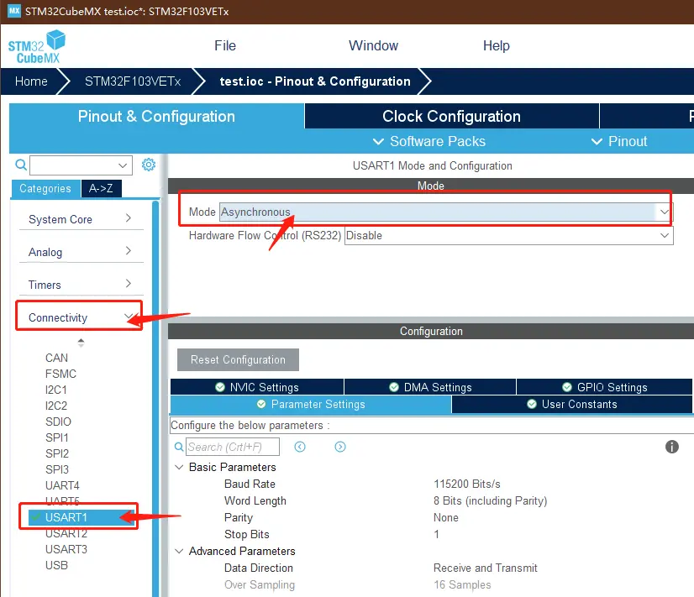Viewport: 694px width, 597px height.
Task: Click the Reset Configuration button
Action: click(x=238, y=359)
